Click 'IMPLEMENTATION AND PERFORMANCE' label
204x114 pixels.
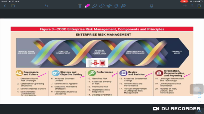click(135, 52)
